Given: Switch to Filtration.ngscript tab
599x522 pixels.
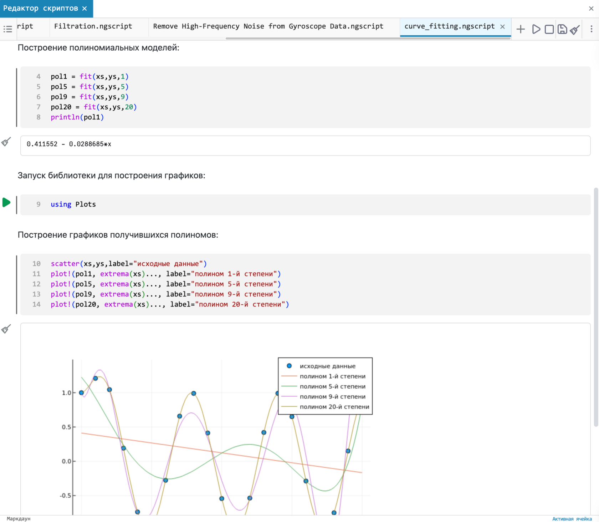Looking at the screenshot, I should coord(93,26).
